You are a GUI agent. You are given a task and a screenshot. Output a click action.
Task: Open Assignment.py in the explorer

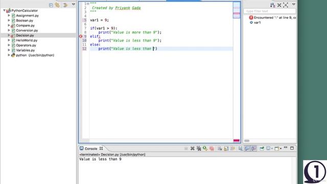27,15
